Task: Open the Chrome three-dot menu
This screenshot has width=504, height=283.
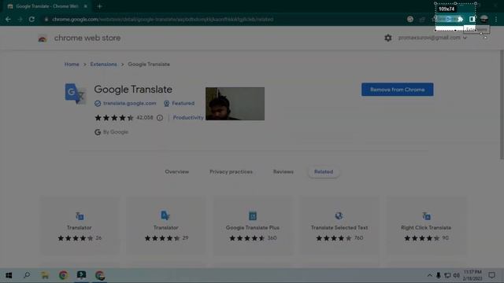Action: click(496, 19)
